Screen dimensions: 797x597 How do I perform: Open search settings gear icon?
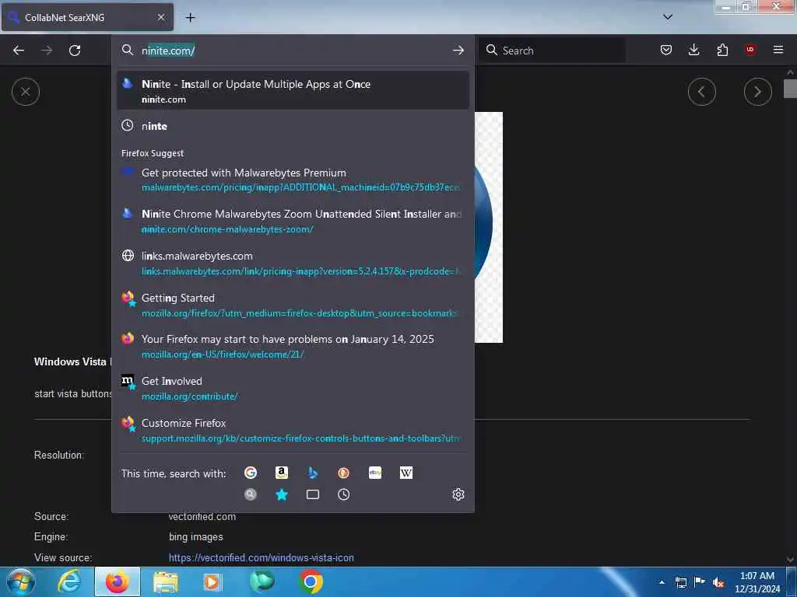tap(458, 494)
